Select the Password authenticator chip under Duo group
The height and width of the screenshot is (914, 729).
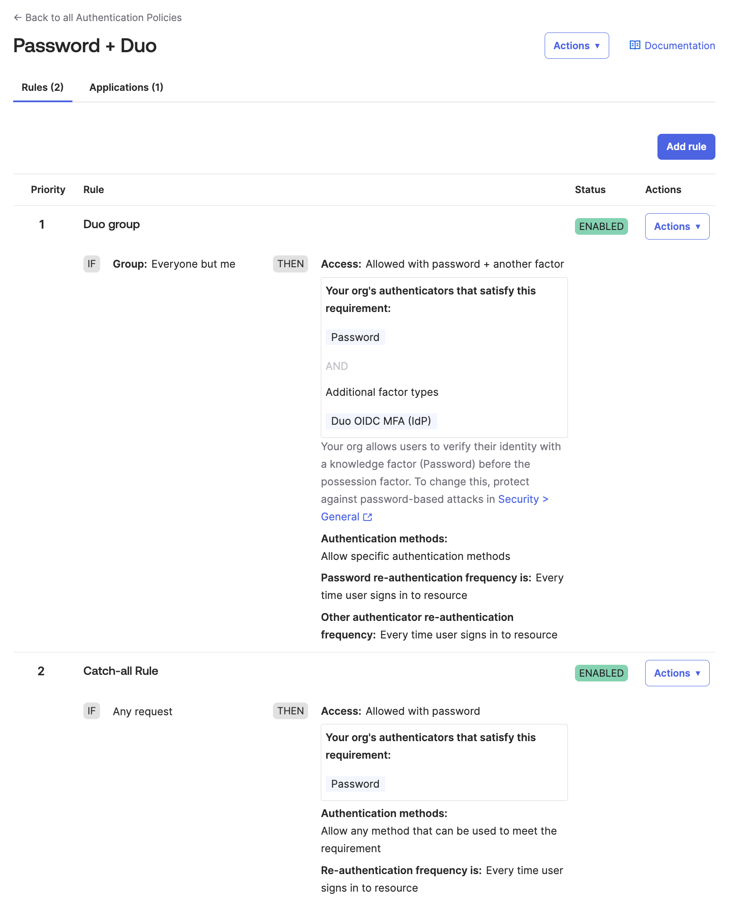pyautogui.click(x=355, y=337)
